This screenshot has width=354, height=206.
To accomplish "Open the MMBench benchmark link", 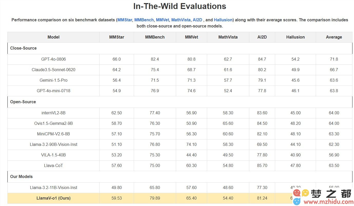I will tap(144, 20).
